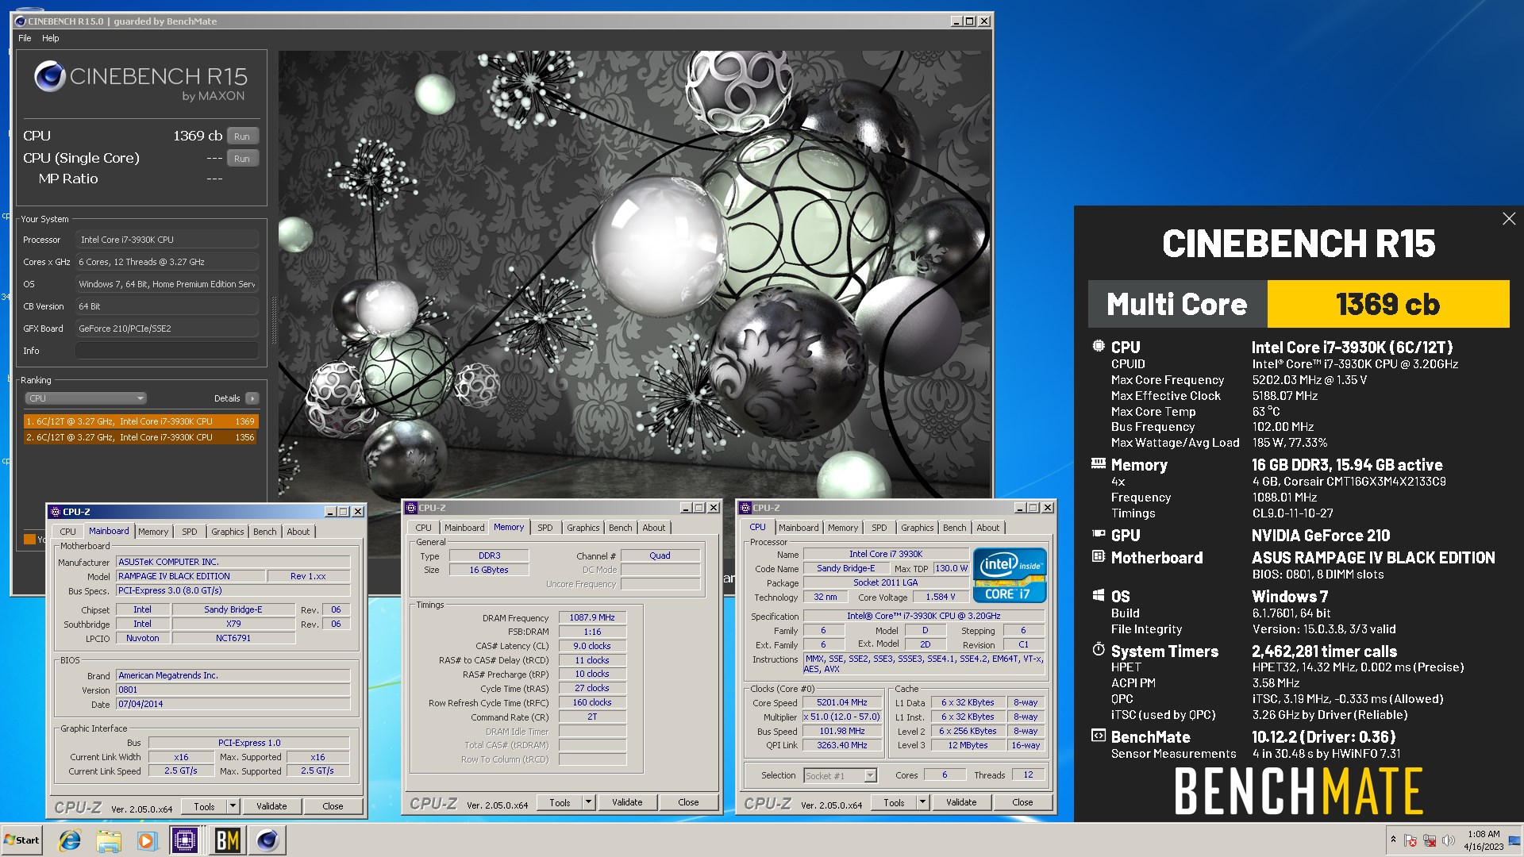Click Close in the CPU-tab CPU-Z window
Screen dimensions: 1524x857
1022,802
